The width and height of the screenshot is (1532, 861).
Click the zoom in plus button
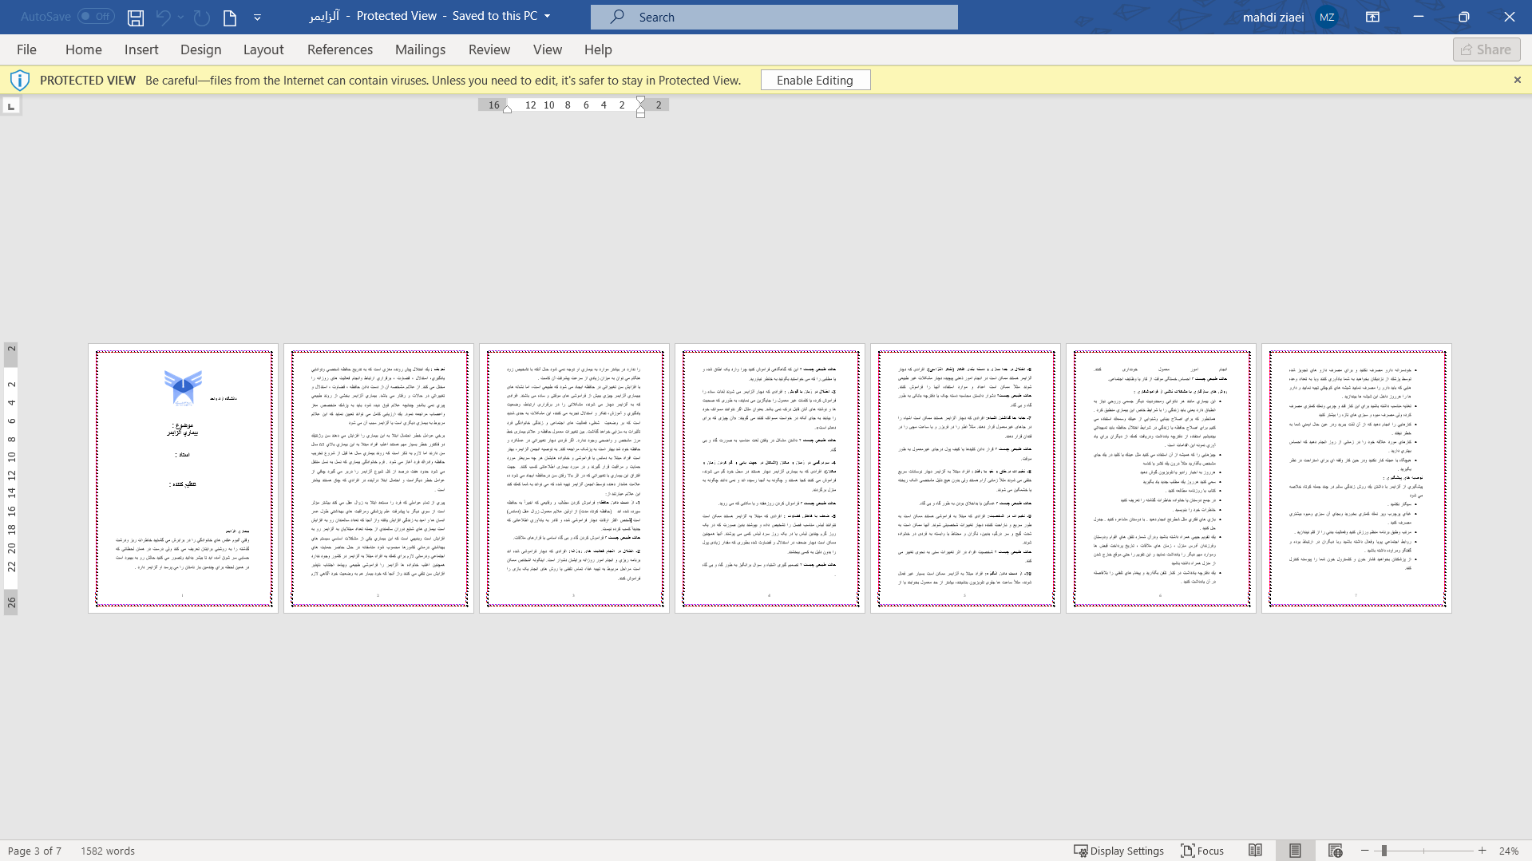click(1483, 851)
